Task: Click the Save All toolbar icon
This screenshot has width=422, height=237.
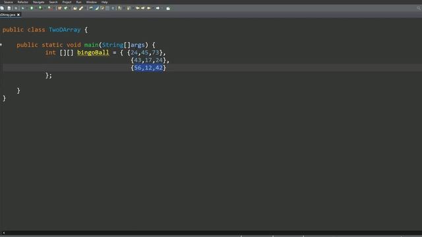Action: coord(2,9)
